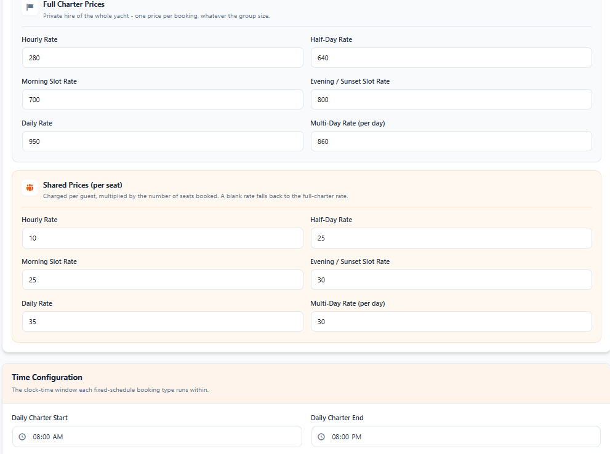This screenshot has width=610, height=454.
Task: Open the Daily Charter Start time field 08:00 AM
Action: pos(157,437)
